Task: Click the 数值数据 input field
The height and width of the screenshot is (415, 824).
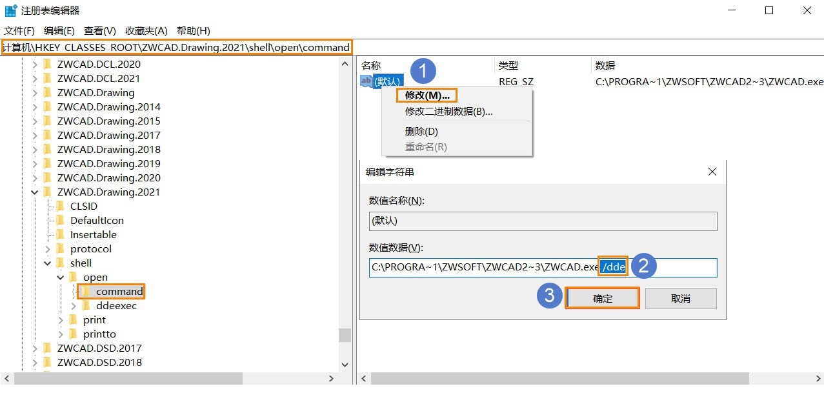Action: pyautogui.click(x=543, y=267)
